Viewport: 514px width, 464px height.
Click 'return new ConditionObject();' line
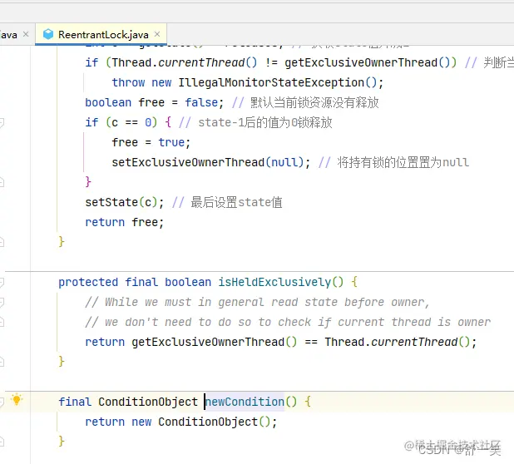tap(181, 422)
